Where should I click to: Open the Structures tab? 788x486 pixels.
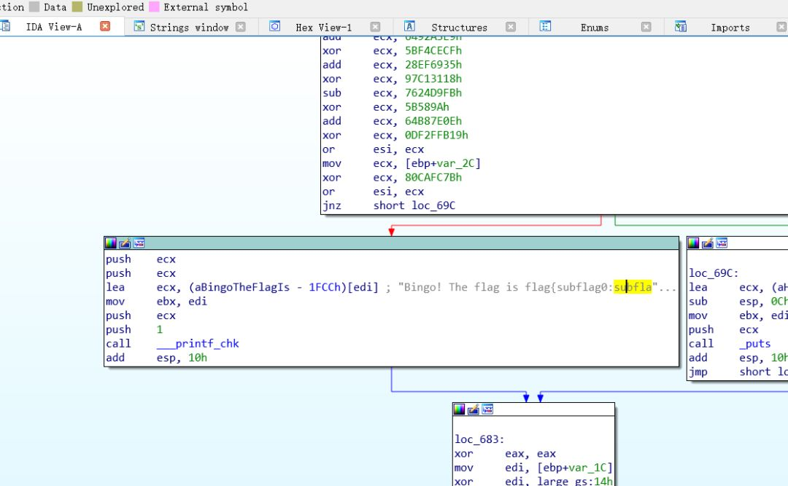click(459, 28)
